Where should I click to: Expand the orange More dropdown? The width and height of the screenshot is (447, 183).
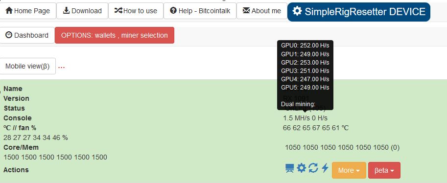tap(349, 170)
